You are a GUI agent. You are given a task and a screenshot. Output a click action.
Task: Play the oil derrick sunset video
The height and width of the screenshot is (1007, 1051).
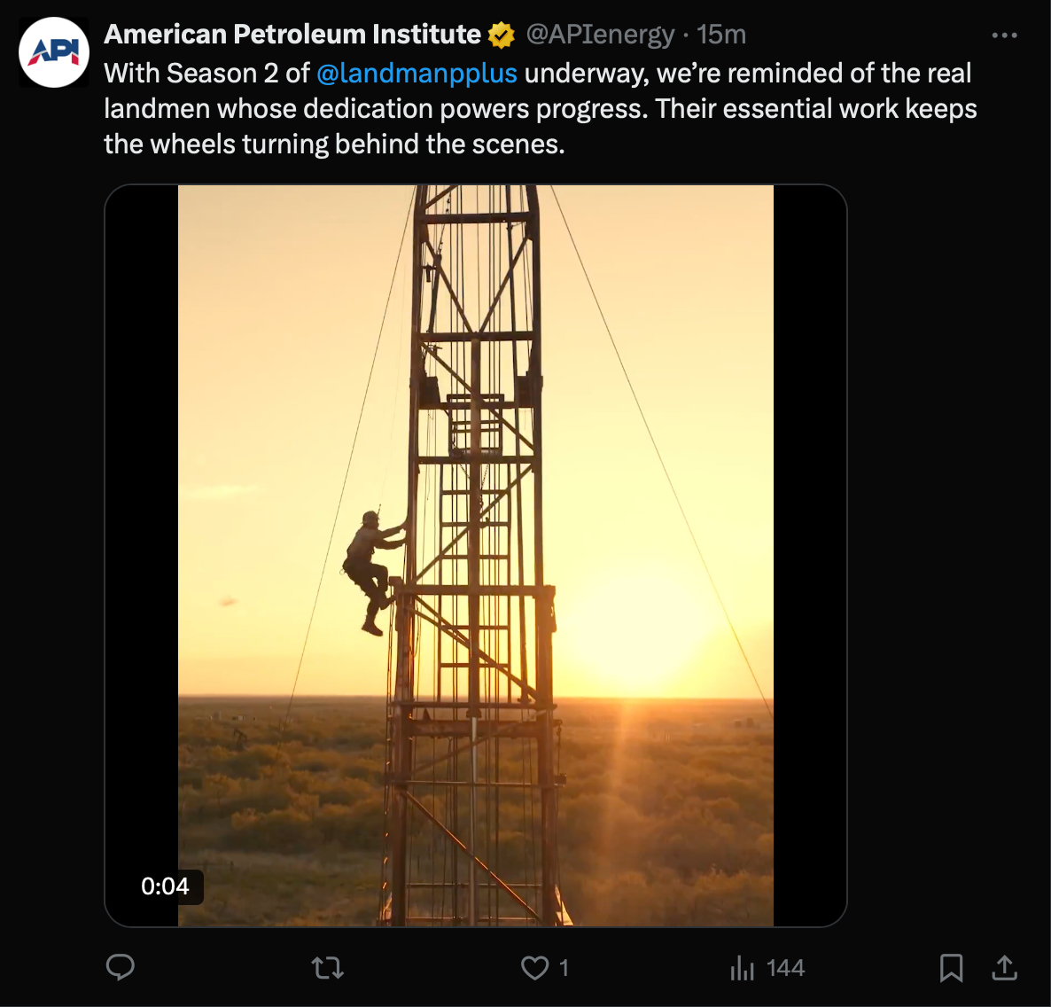coord(476,556)
